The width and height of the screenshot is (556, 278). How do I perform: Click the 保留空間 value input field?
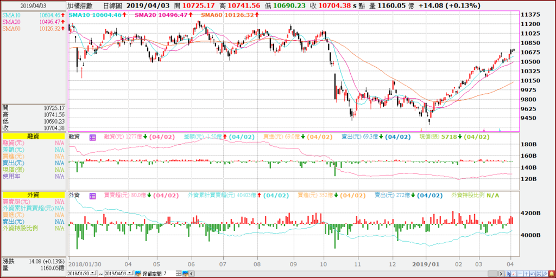pyautogui.click(x=169, y=274)
